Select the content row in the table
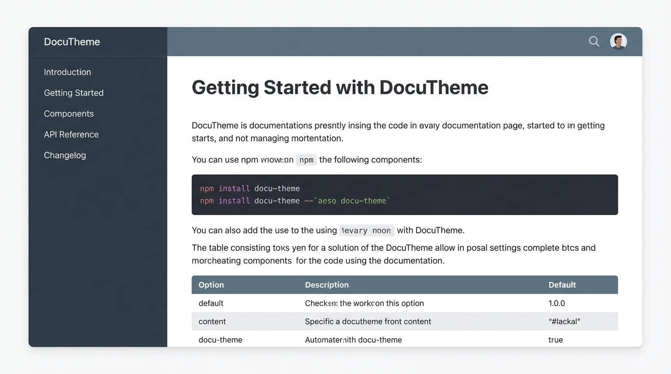 coord(212,321)
